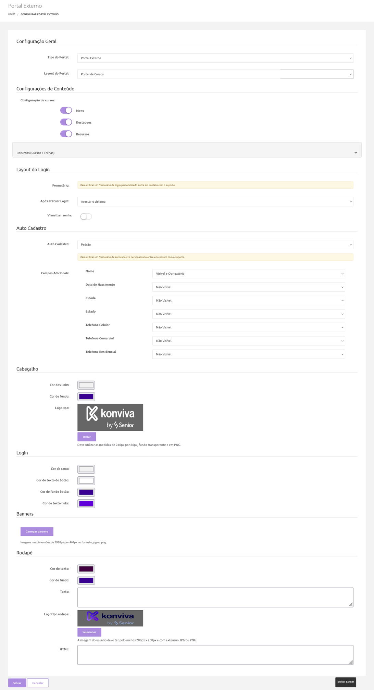Click the Rodapé Texto text area
The height and width of the screenshot is (690, 374).
pos(215,597)
